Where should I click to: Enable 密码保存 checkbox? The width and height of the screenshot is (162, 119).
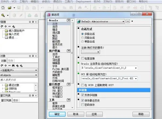pyautogui.click(x=83, y=105)
